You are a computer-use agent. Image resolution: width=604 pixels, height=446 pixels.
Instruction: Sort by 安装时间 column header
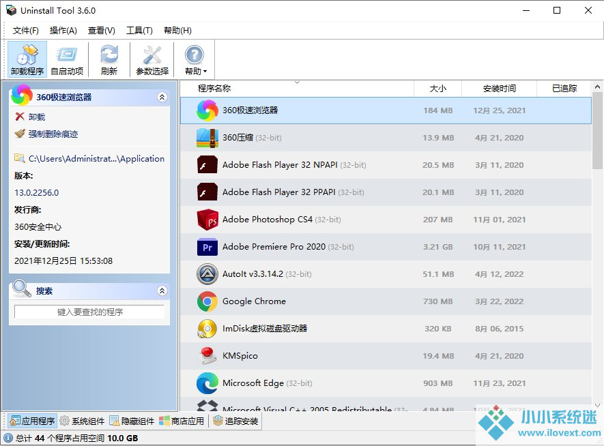point(499,89)
